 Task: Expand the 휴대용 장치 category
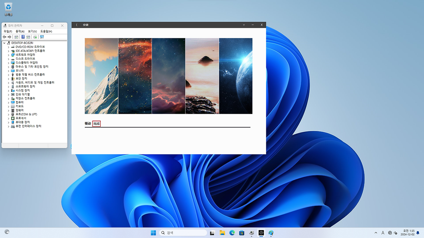(9, 122)
